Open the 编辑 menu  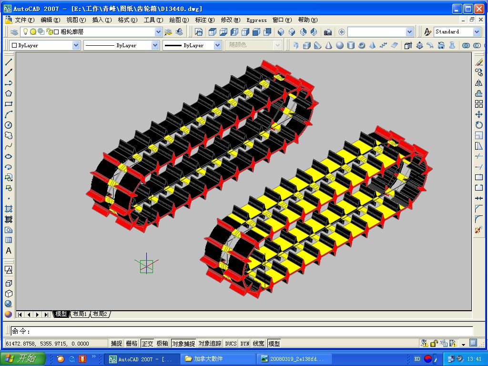pyautogui.click(x=51, y=20)
